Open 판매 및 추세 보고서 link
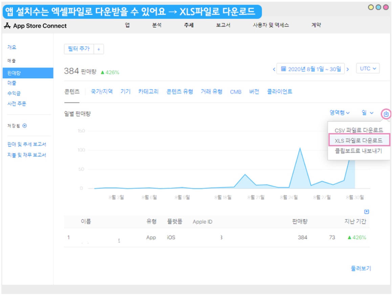The width and height of the screenshot is (392, 295). click(26, 144)
